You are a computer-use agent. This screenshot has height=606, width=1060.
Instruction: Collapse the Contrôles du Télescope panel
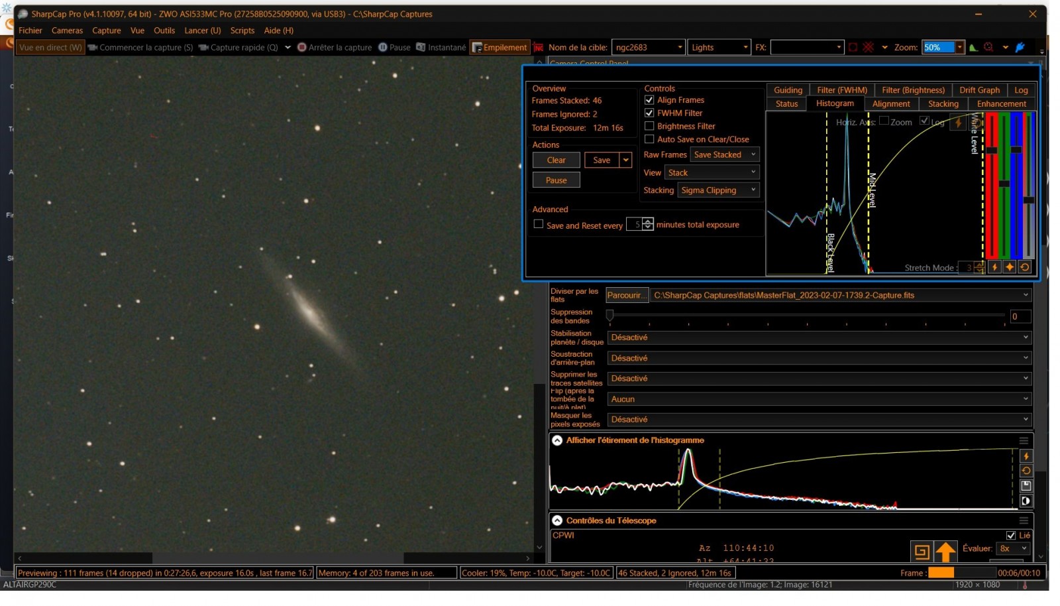[557, 520]
